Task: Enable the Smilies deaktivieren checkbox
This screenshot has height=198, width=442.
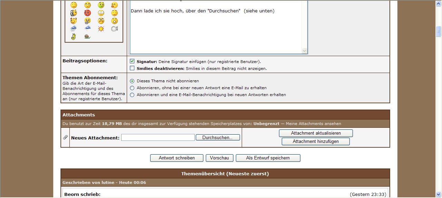Action: [x=132, y=68]
